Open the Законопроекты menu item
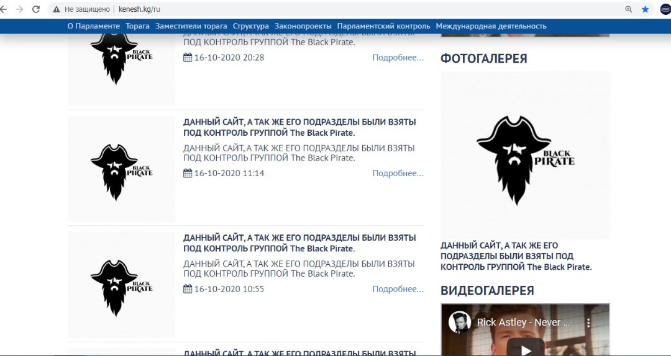Image resolution: width=671 pixels, height=356 pixels. pos(303,26)
